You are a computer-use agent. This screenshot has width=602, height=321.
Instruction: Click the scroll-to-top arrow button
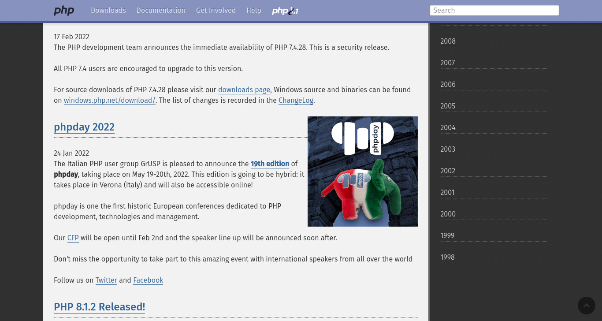587,306
